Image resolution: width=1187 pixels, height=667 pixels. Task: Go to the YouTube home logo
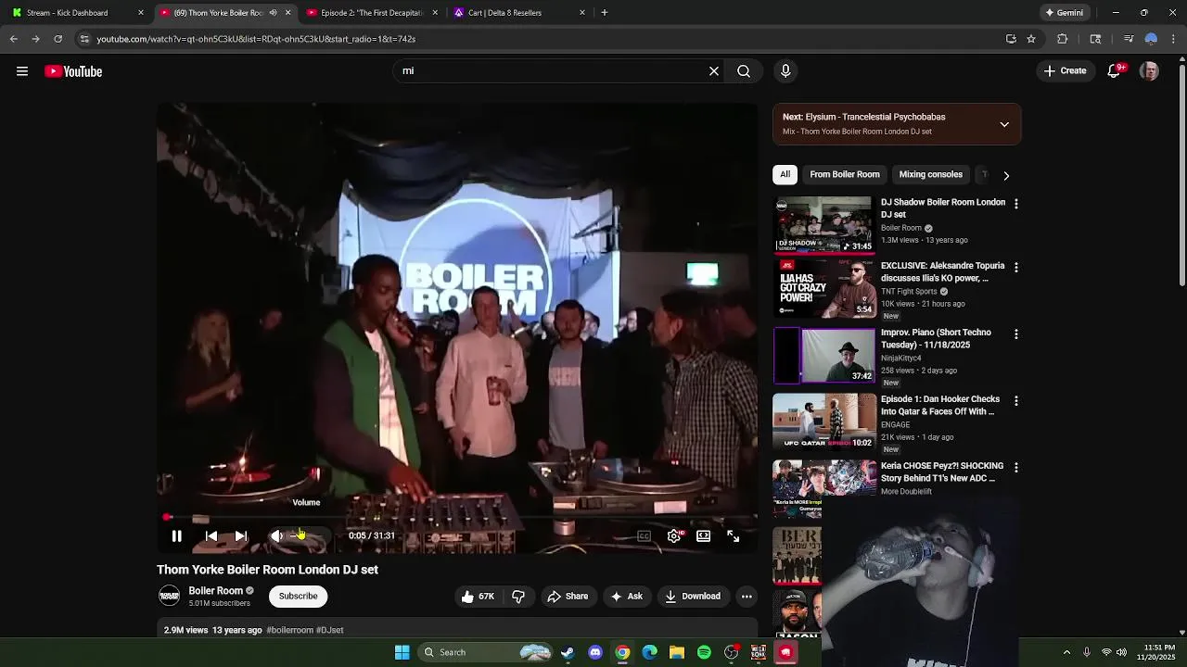73,71
